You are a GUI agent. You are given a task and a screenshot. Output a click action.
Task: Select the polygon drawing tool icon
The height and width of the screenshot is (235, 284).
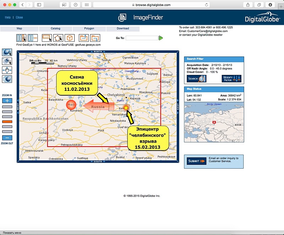pos(58,38)
